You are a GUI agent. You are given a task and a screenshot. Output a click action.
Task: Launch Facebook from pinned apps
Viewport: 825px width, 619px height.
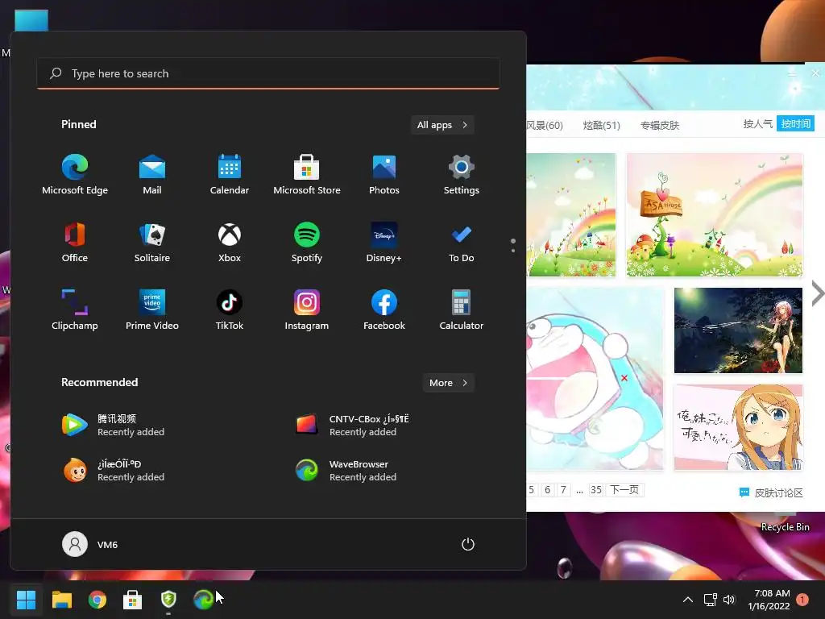(x=384, y=310)
